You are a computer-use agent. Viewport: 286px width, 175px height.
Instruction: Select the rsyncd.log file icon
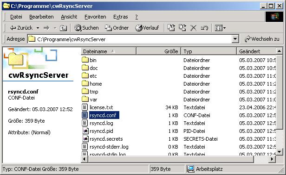pyautogui.click(x=85, y=123)
